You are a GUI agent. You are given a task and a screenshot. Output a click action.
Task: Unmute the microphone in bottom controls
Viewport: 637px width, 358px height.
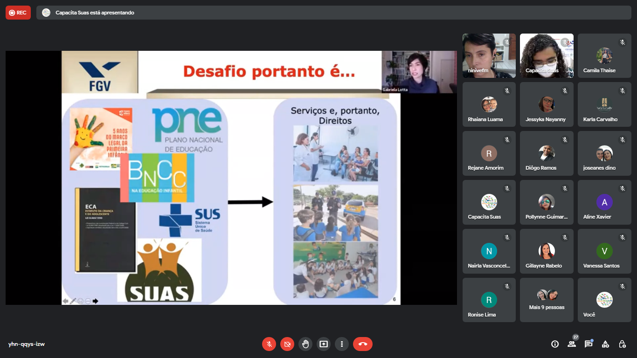(x=269, y=344)
